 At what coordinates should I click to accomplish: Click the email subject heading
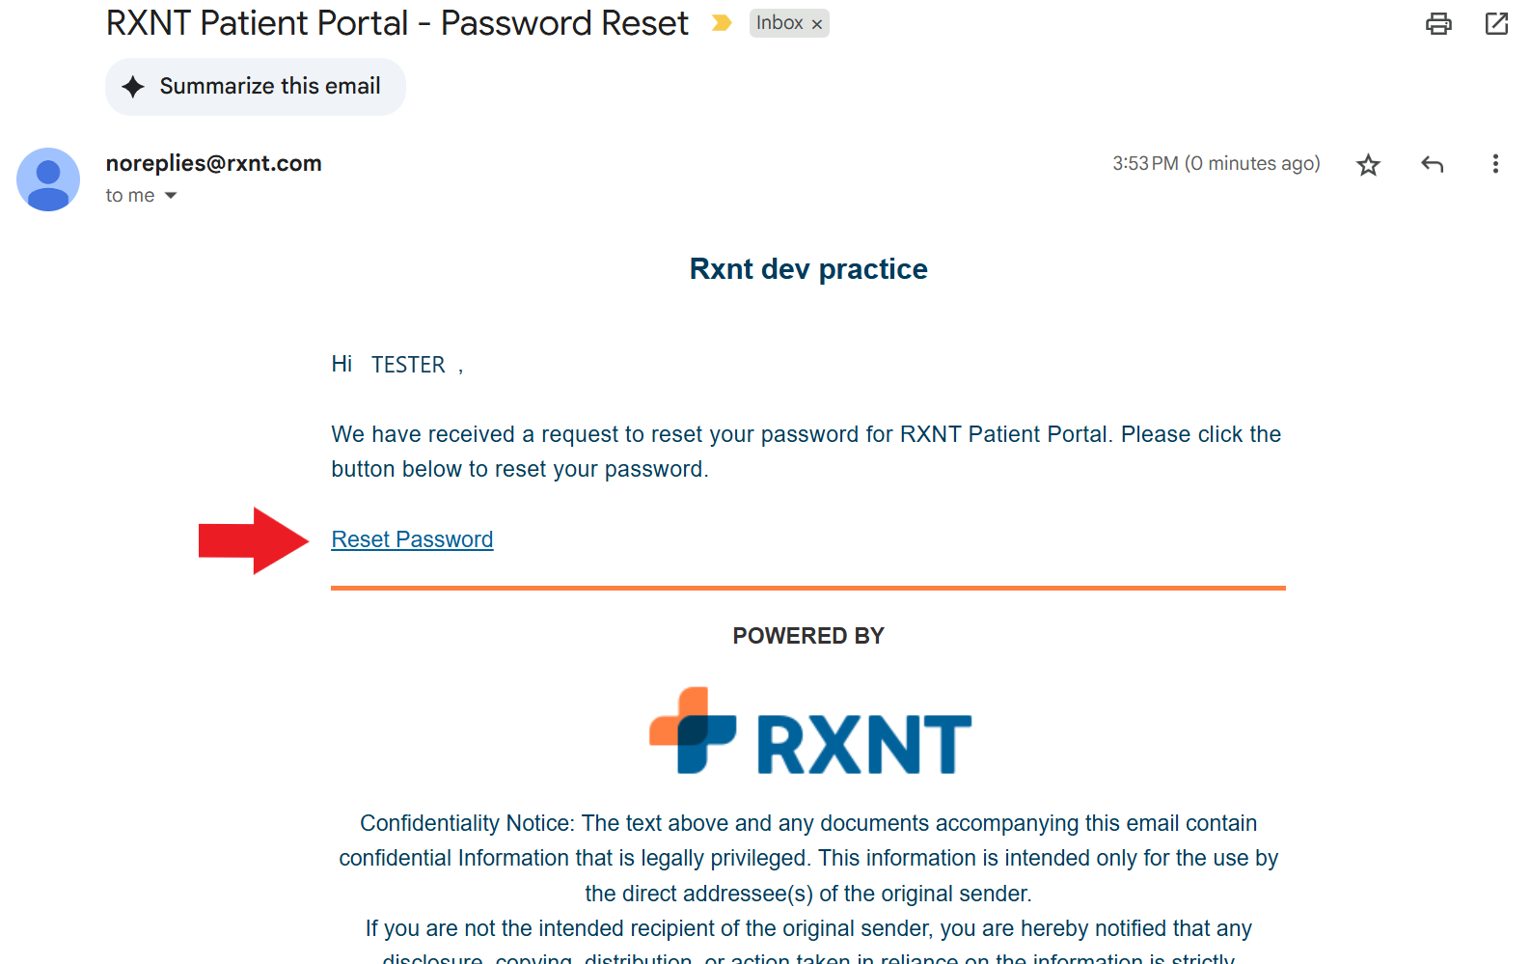[x=396, y=23]
